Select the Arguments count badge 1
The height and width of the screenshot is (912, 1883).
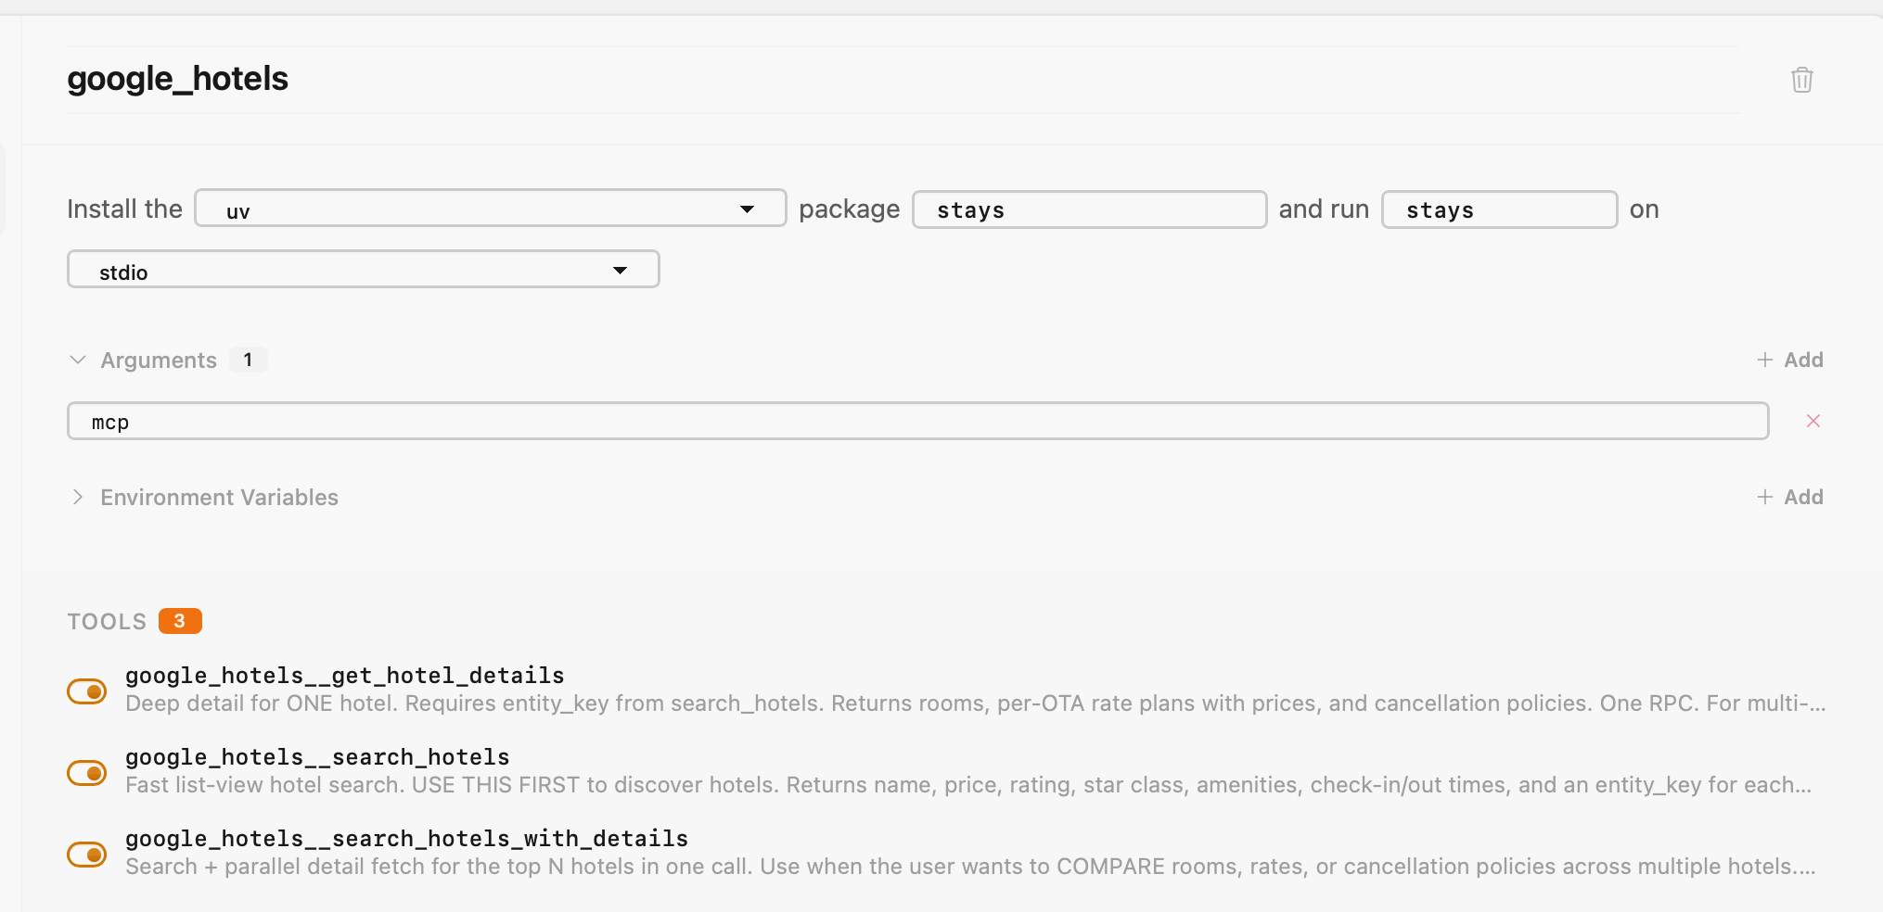pos(248,360)
